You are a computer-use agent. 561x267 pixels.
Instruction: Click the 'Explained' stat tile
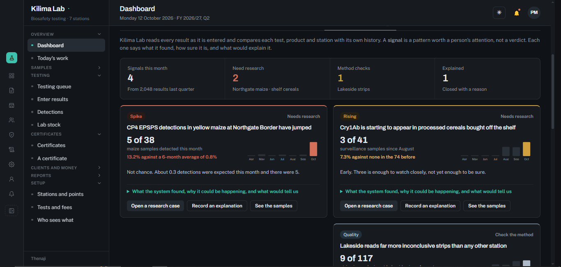(x=487, y=78)
